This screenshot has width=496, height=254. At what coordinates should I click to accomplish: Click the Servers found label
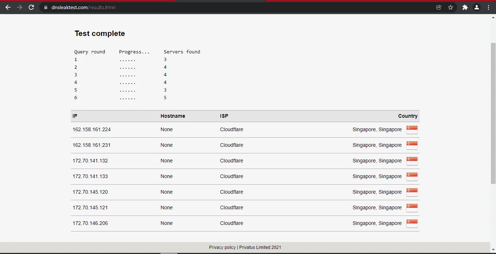(x=182, y=52)
